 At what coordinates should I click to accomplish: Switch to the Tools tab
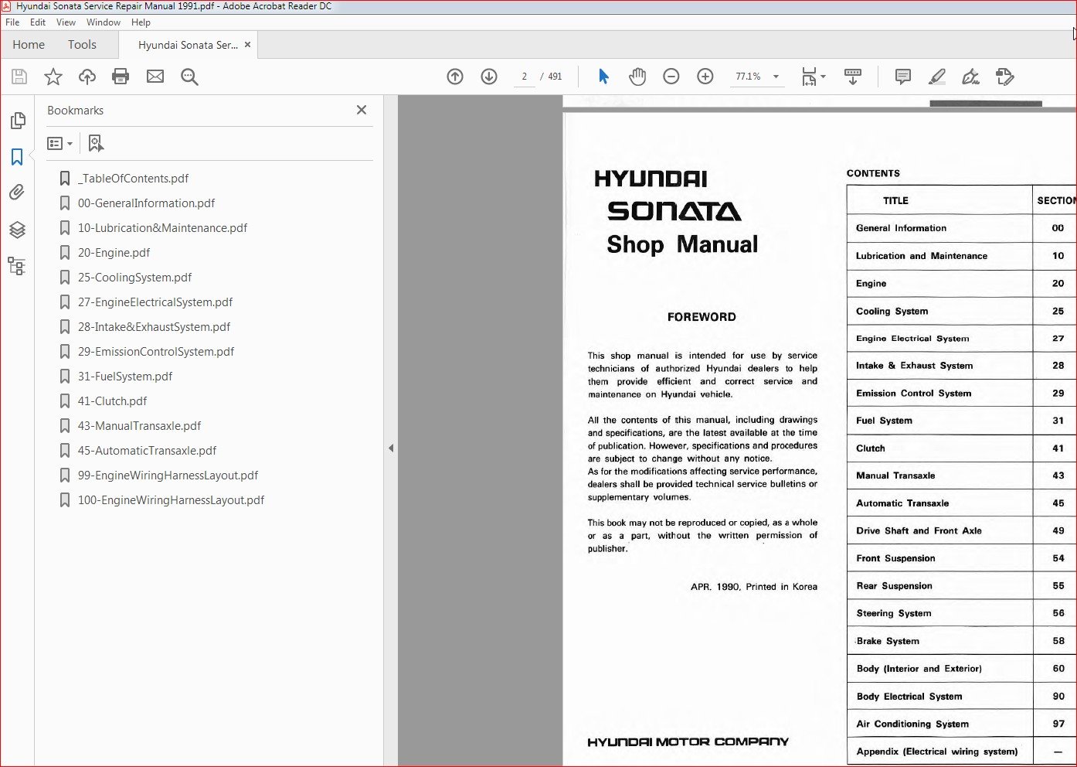pyautogui.click(x=82, y=45)
